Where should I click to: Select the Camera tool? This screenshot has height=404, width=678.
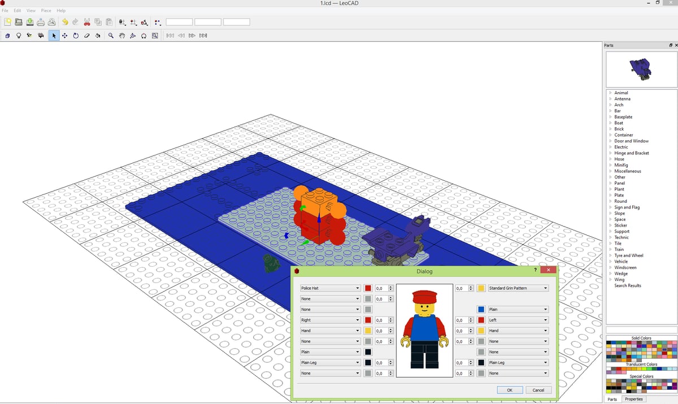pos(41,36)
